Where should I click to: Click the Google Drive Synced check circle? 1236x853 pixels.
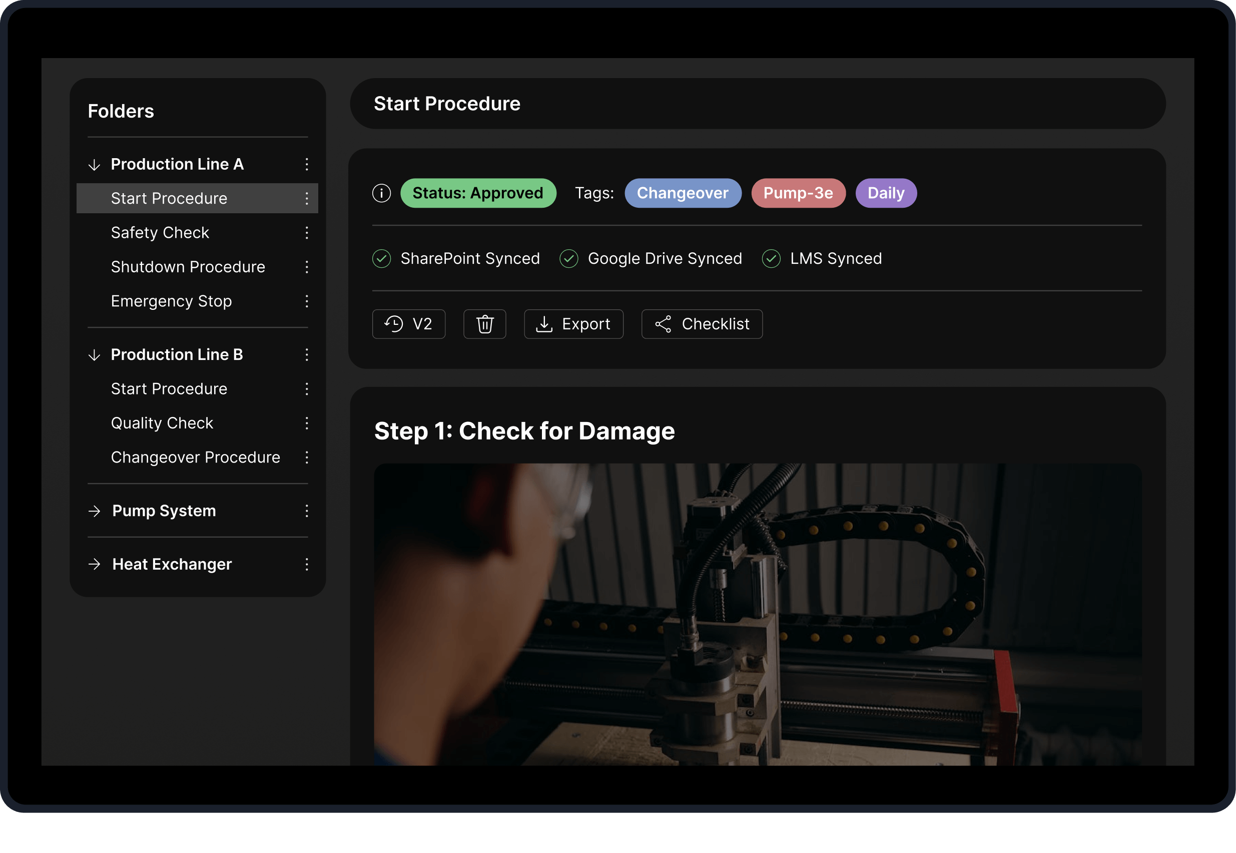(569, 259)
